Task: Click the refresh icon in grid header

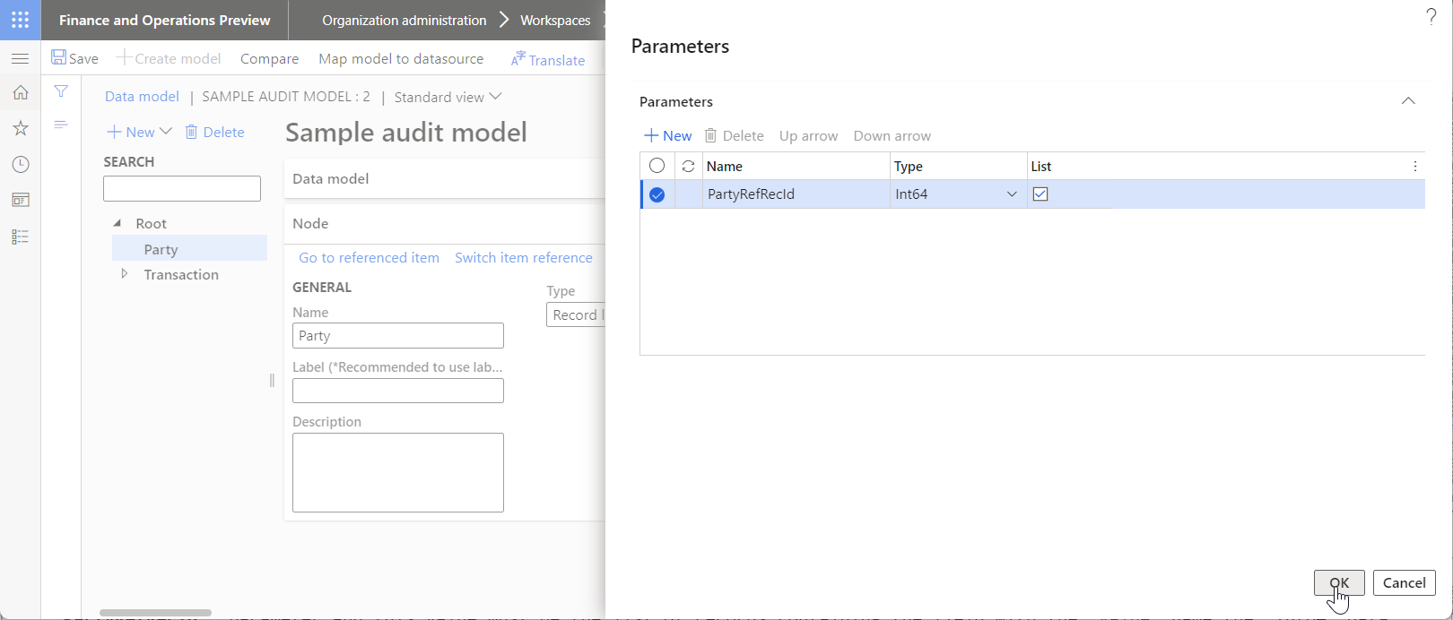Action: tap(688, 166)
